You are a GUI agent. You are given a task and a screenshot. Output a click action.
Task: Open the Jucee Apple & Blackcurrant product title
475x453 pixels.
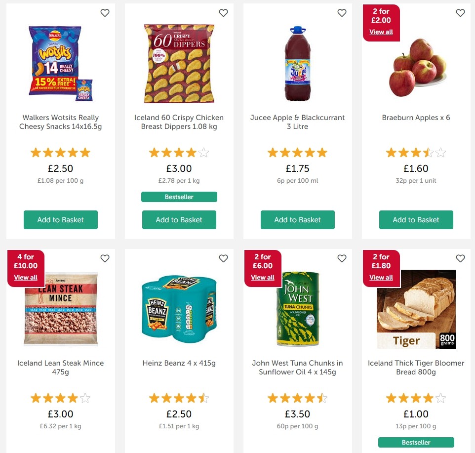297,122
